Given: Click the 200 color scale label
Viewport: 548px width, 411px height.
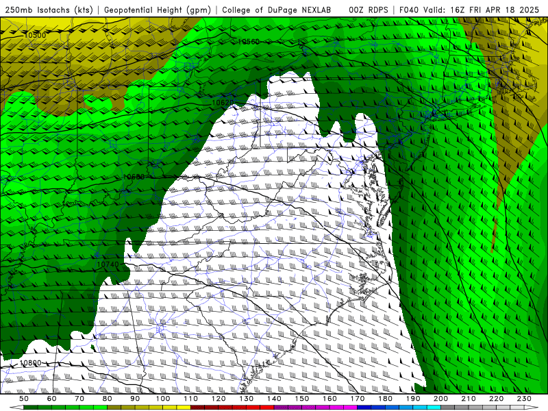Looking at the screenshot, I should (x=440, y=399).
